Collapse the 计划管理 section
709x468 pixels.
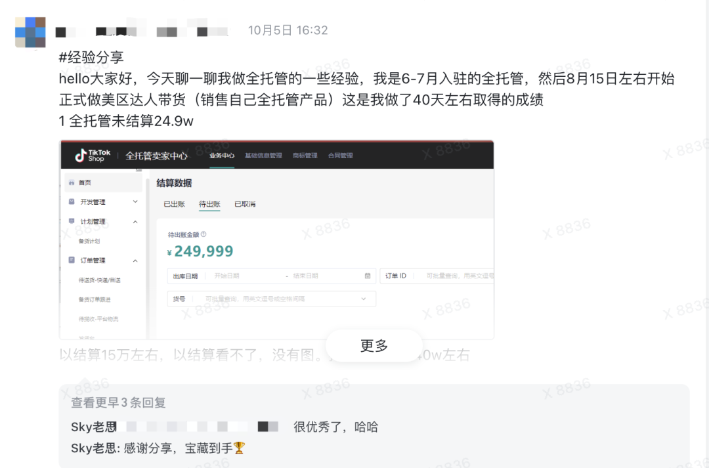pos(135,221)
